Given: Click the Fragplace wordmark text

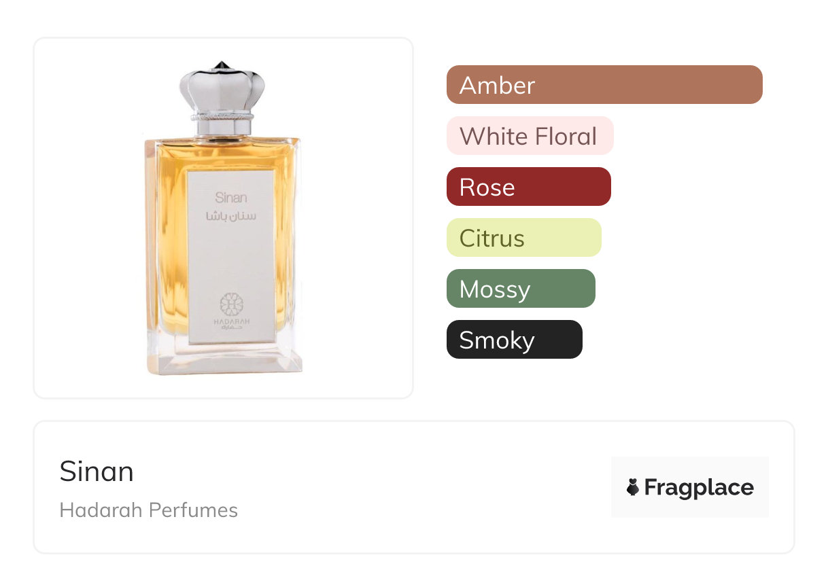Looking at the screenshot, I should coord(699,488).
